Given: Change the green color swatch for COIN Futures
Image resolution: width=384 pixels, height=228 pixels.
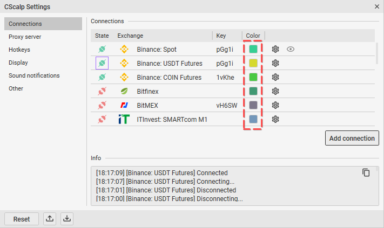Looking at the screenshot, I should (253, 77).
